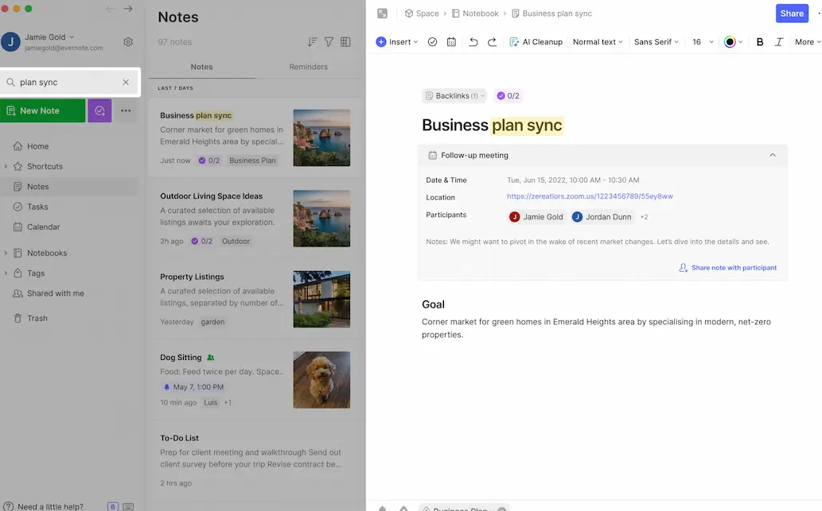Open the zoom meeting link

click(590, 196)
